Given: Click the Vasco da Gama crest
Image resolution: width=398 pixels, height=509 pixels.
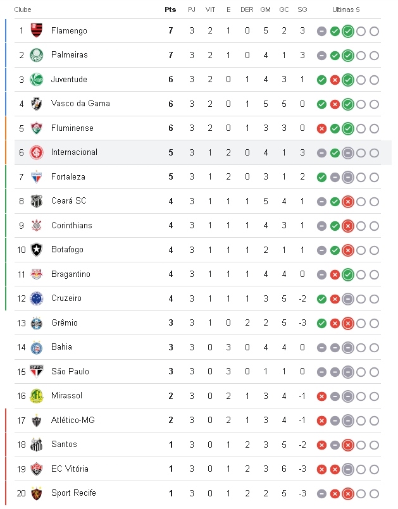Looking at the screenshot, I should 37,104.
